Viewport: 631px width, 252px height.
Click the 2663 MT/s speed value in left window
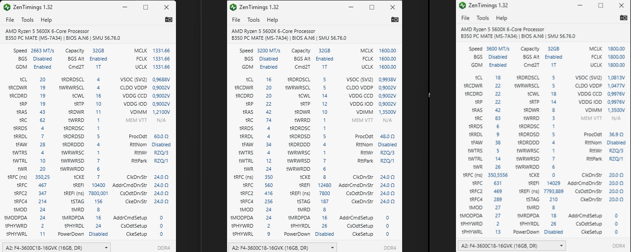point(43,51)
